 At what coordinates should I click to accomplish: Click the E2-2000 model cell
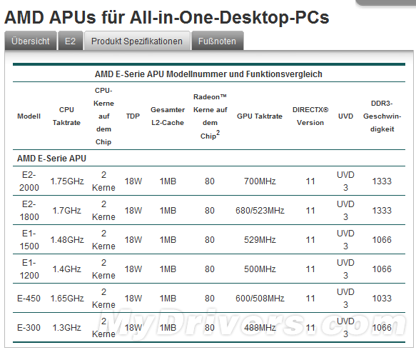(x=29, y=181)
